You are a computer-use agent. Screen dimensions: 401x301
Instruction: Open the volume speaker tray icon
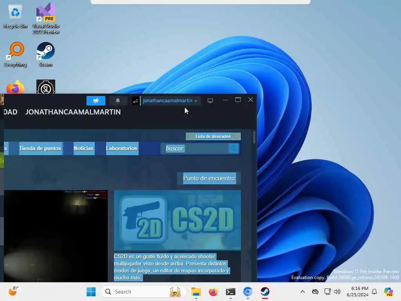pyautogui.click(x=337, y=292)
